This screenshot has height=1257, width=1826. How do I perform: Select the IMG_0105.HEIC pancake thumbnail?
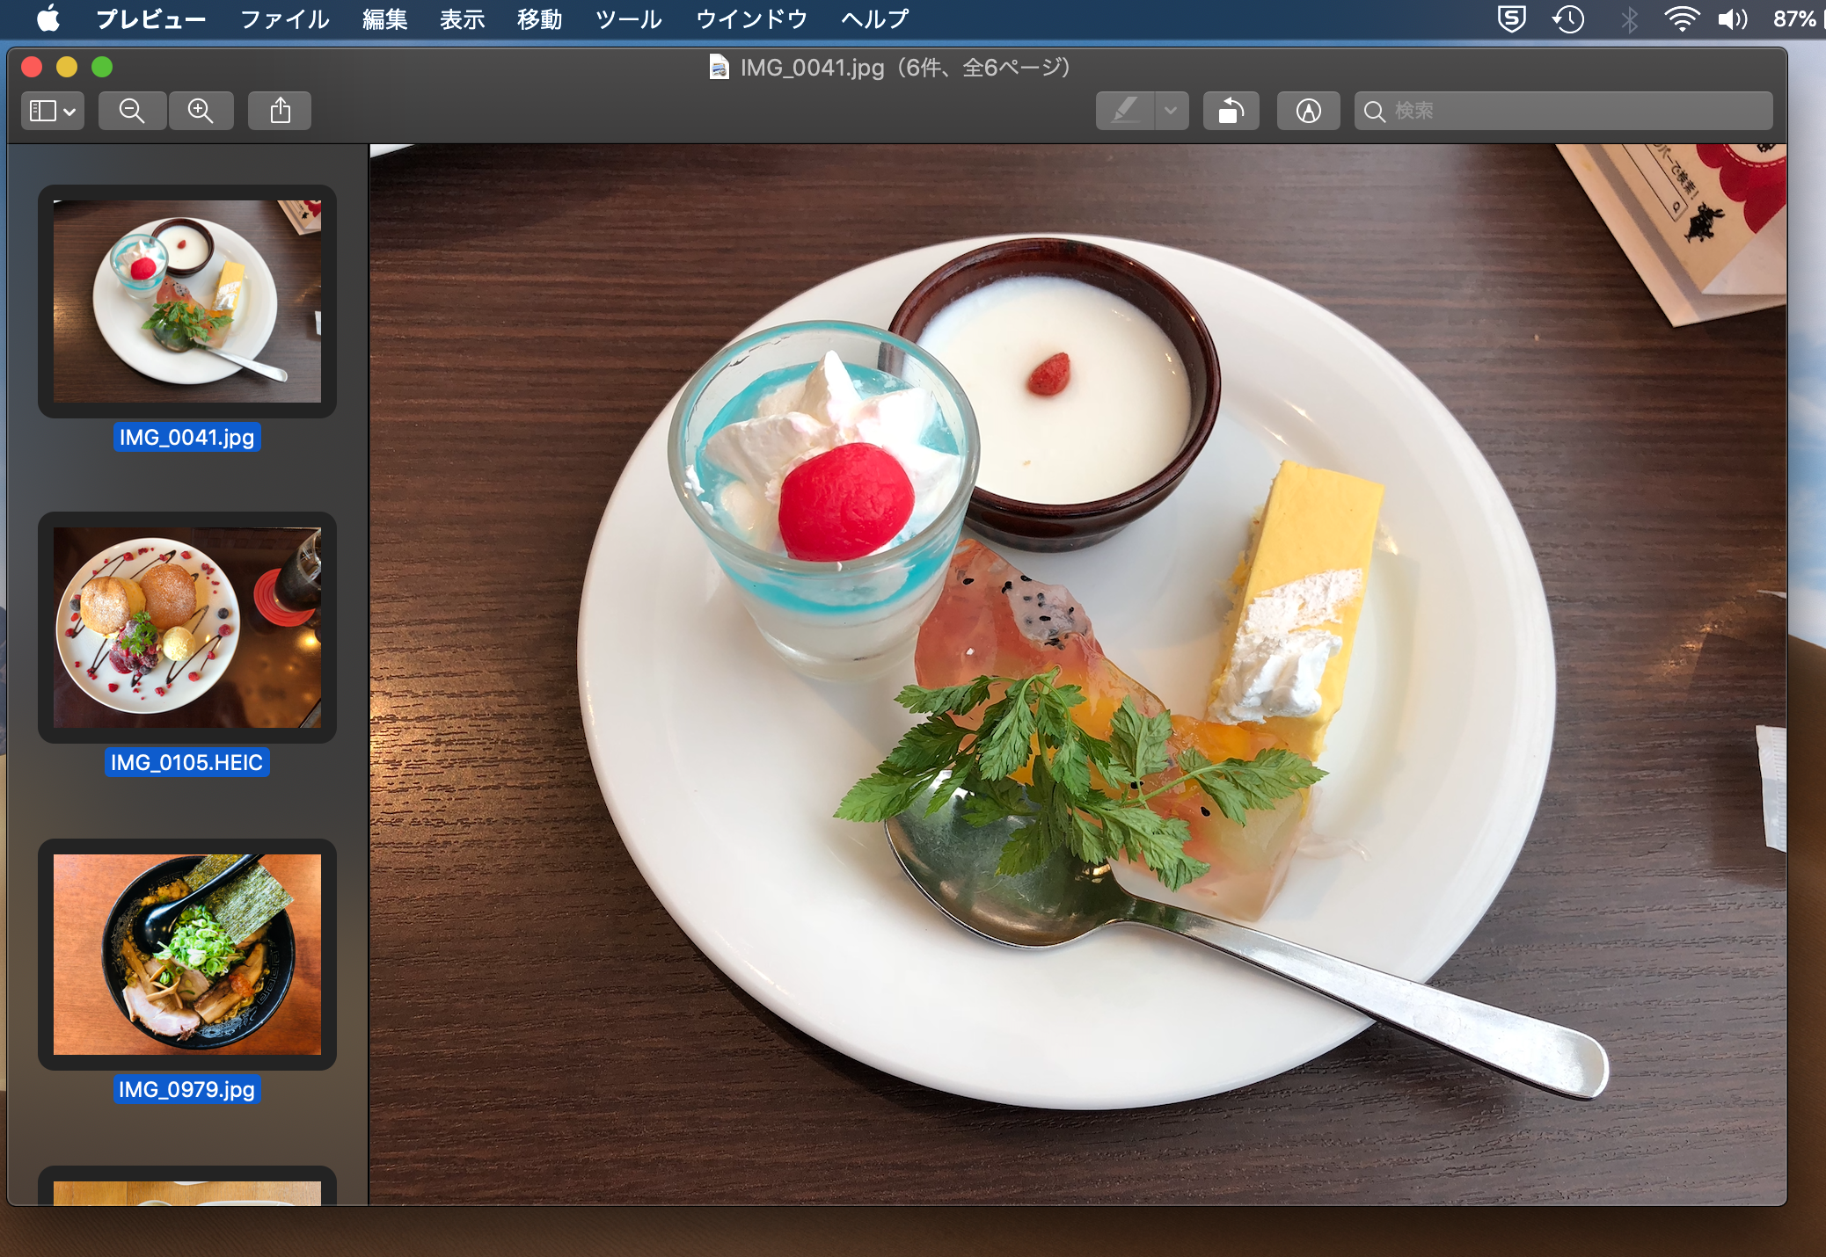[x=187, y=628]
